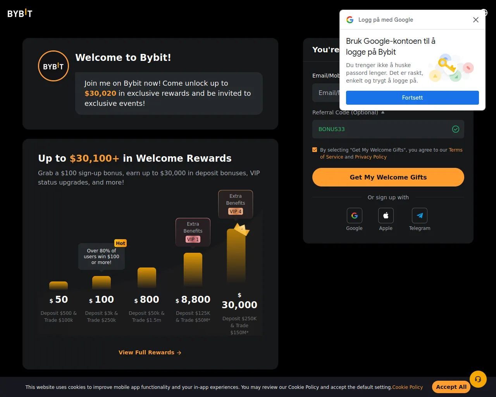Image resolution: width=496 pixels, height=397 pixels.
Task: Click the orange $30,020 amount in the invite message
Action: 100,93
